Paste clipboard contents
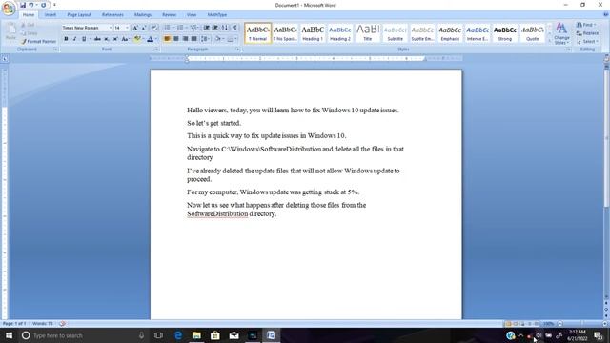 10,31
